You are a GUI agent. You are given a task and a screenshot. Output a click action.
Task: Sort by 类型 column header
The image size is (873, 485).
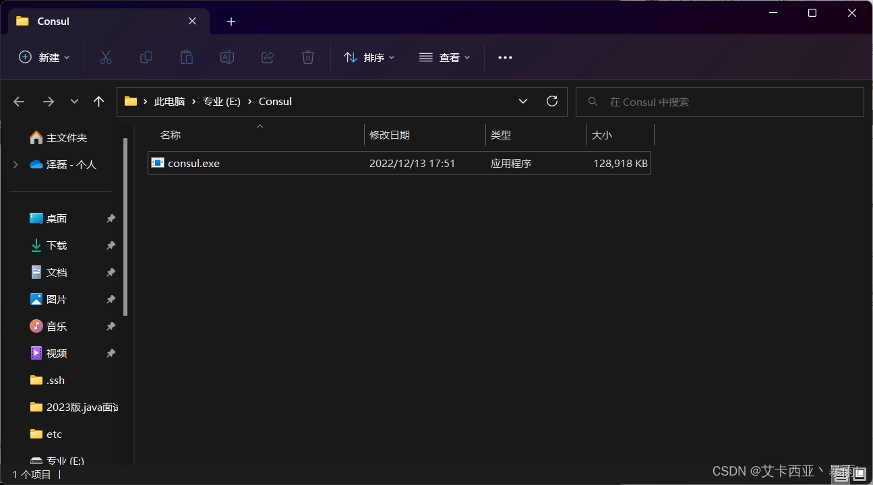(x=501, y=135)
